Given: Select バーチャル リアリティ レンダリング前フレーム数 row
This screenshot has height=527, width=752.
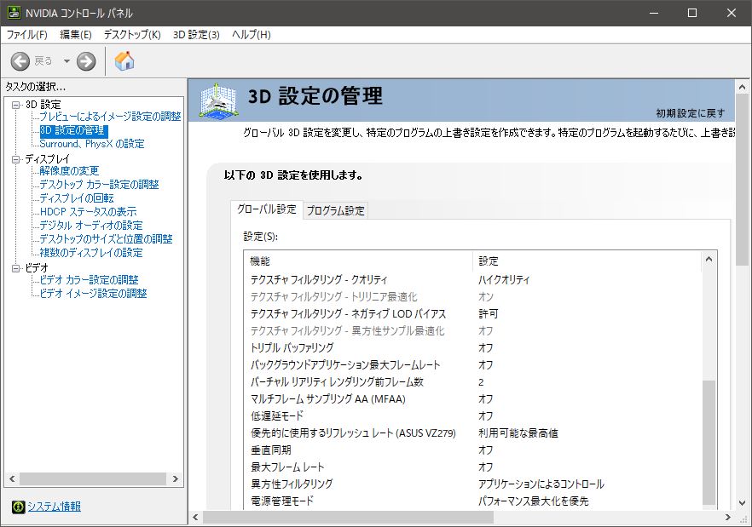Looking at the screenshot, I should tap(472, 382).
